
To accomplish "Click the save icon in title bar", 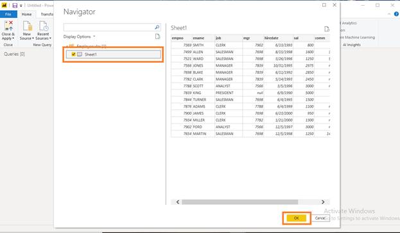I will (x=15, y=5).
